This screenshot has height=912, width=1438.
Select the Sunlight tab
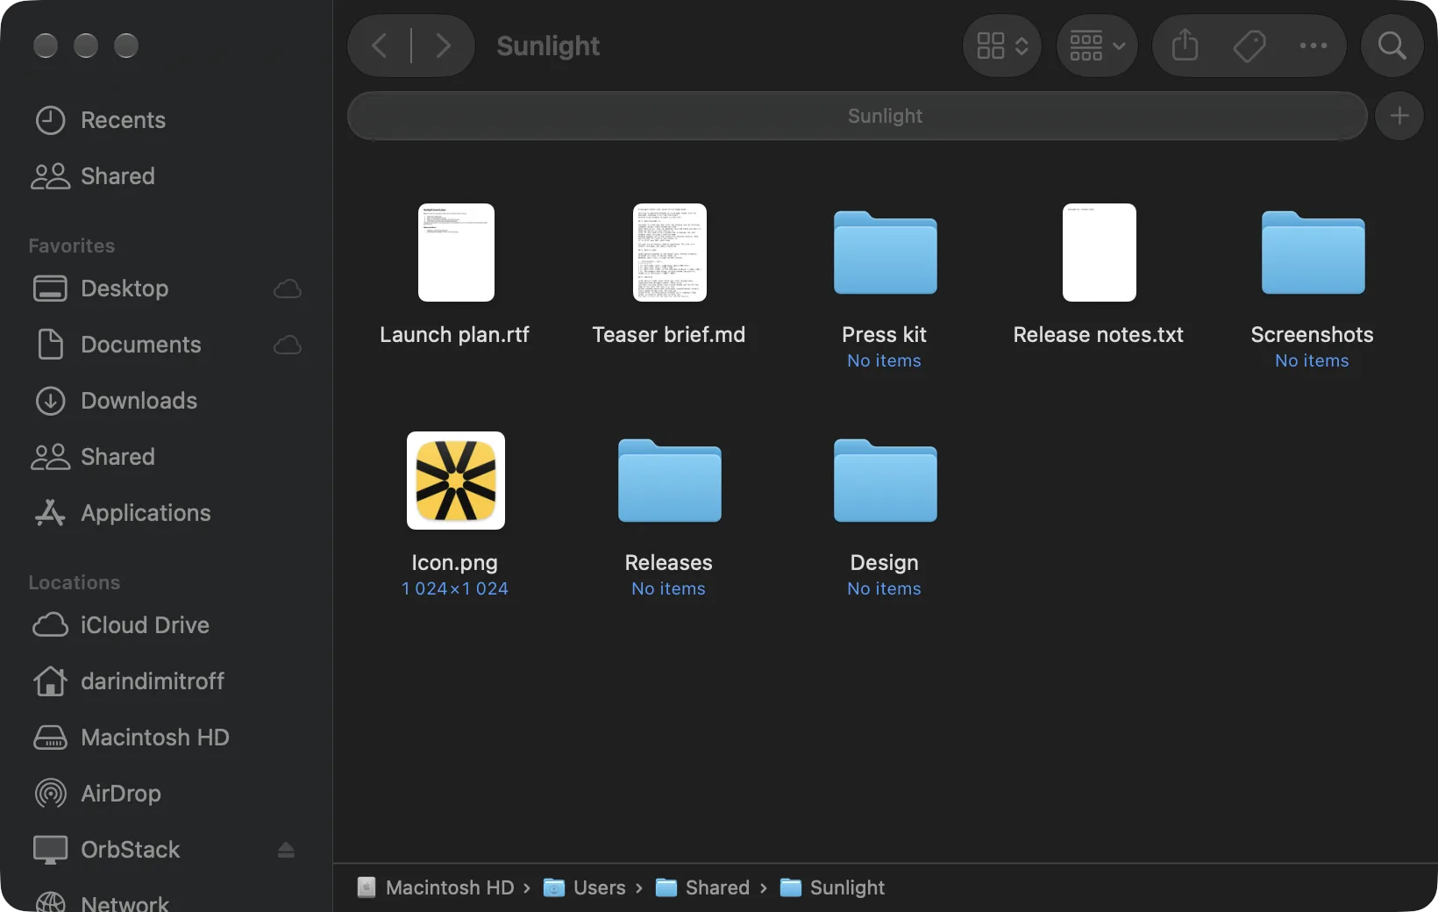[x=858, y=116]
